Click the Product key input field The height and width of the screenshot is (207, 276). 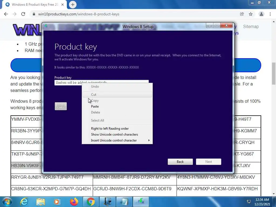pyautogui.click(x=102, y=82)
